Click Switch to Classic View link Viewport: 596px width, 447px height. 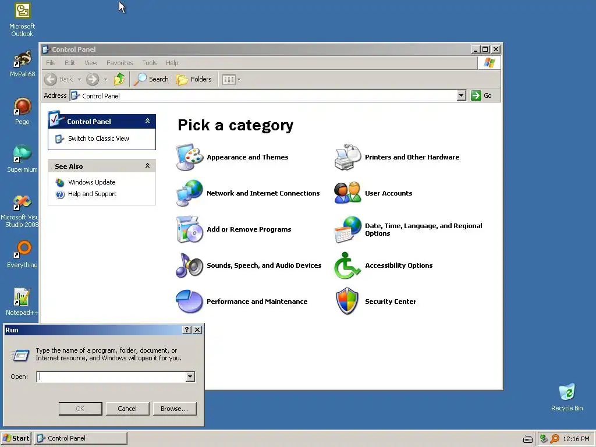point(98,139)
